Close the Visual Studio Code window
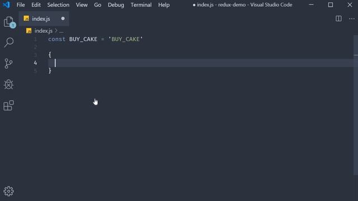358x201 pixels. (x=350, y=5)
